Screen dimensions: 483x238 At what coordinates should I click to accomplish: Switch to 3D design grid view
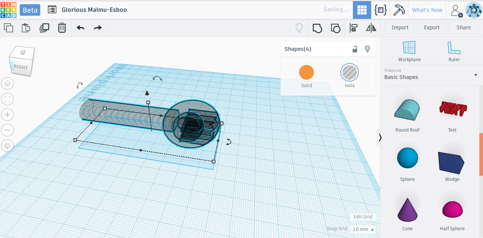click(362, 10)
